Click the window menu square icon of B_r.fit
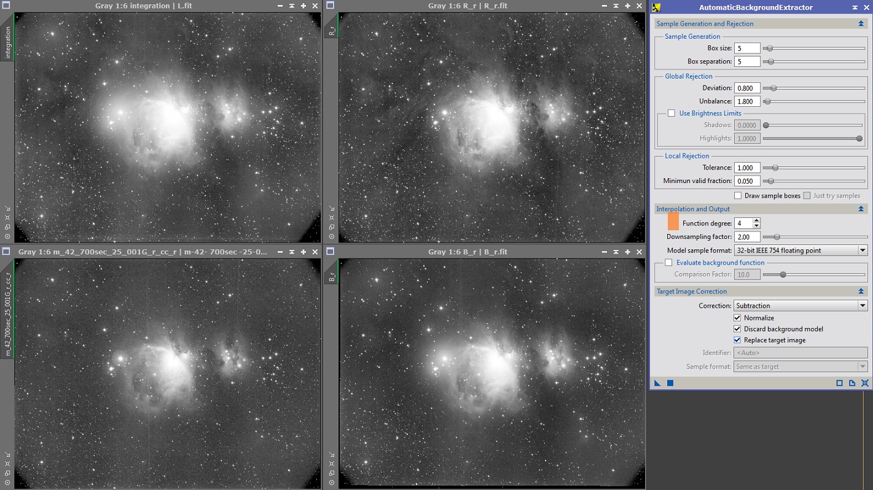873x490 pixels. pos(331,251)
